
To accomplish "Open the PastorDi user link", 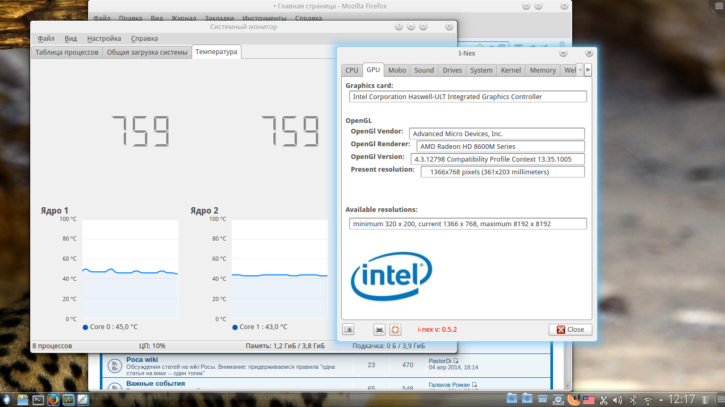I will [440, 361].
